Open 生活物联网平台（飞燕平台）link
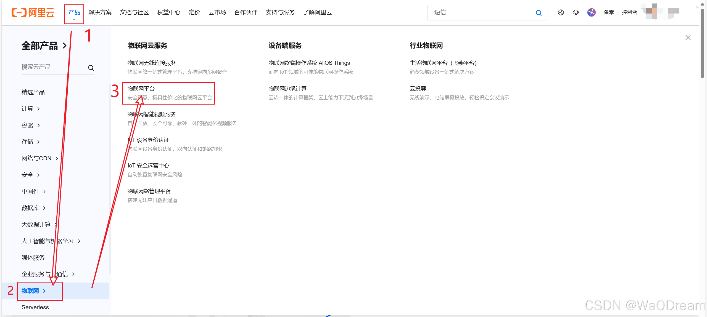 click(x=443, y=63)
